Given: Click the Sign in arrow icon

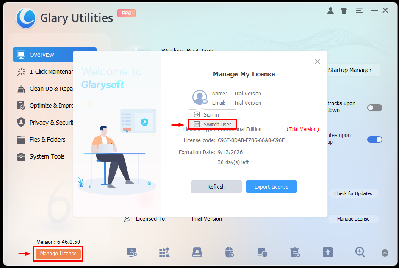Looking at the screenshot, I should pyautogui.click(x=197, y=114).
